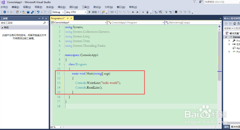Save Program.cs with the Save icon
This screenshot has width=240, height=130.
coord(28,12)
